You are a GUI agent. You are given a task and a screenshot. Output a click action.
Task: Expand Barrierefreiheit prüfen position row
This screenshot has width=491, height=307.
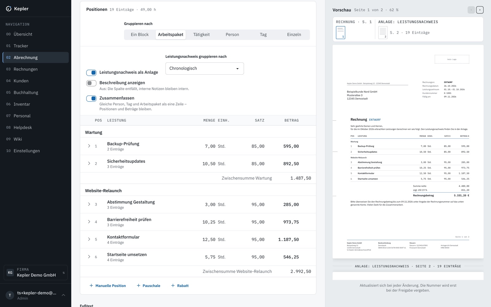(x=89, y=222)
